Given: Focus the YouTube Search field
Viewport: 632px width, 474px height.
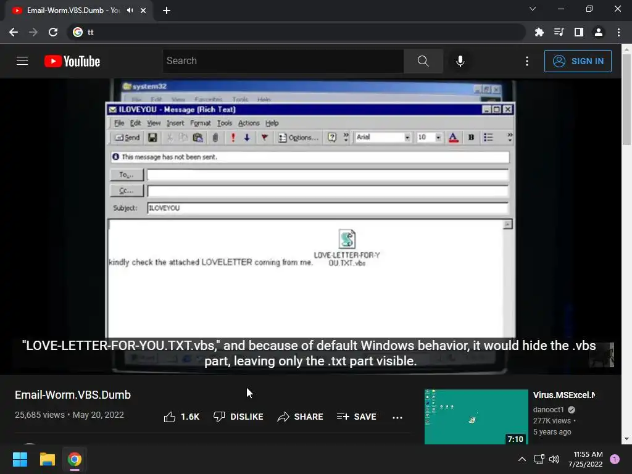Looking at the screenshot, I should 283,61.
